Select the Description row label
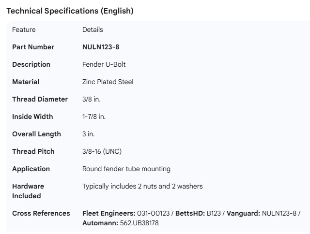This screenshot has height=234, width=310. [31, 64]
